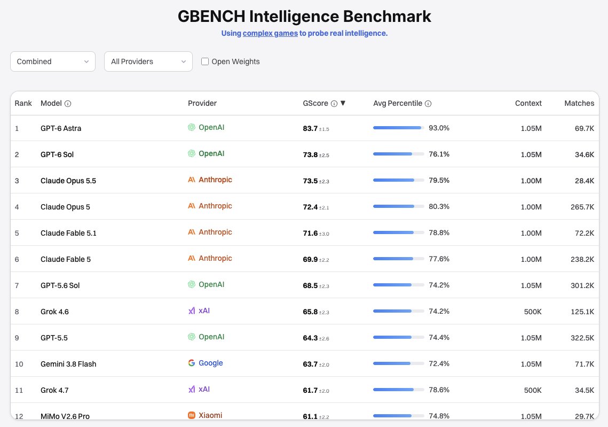The height and width of the screenshot is (427, 608).
Task: Select the GPT-6 Astra model name
Action: (61, 128)
